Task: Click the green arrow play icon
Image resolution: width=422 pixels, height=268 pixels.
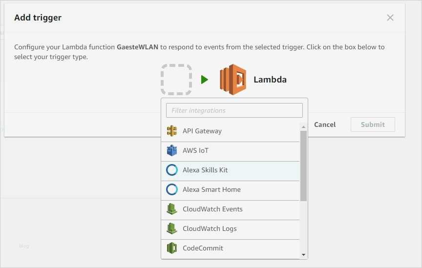Action: click(x=205, y=80)
